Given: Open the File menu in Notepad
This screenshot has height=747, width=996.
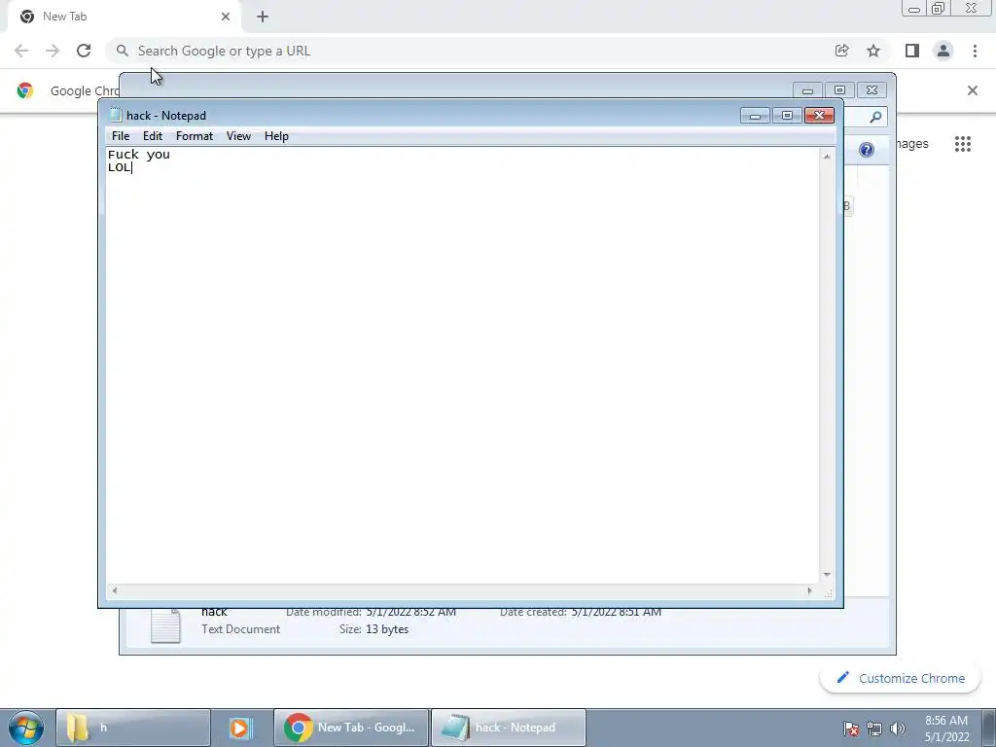Looking at the screenshot, I should coord(120,136).
